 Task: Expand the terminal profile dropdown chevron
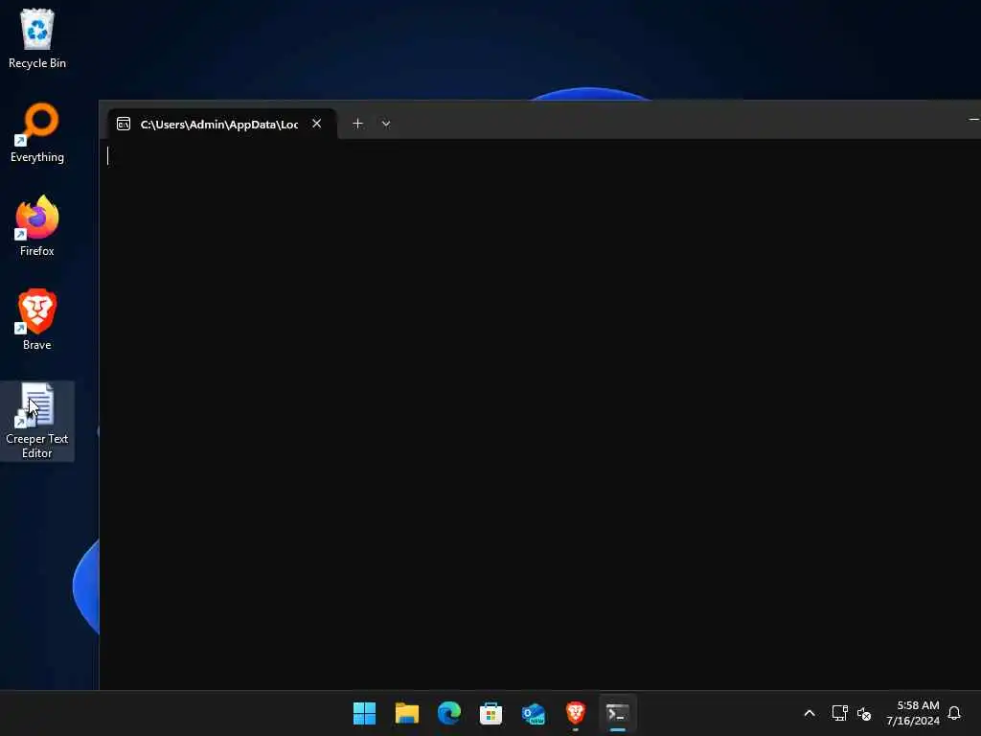tap(386, 124)
